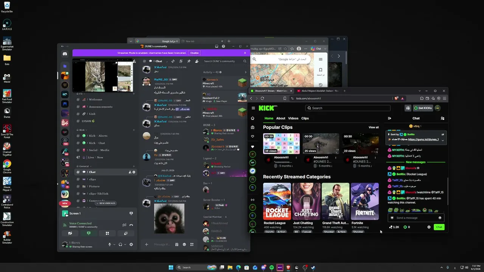Open Windows Start menu
Screen dimensions: 484x272
point(171,267)
